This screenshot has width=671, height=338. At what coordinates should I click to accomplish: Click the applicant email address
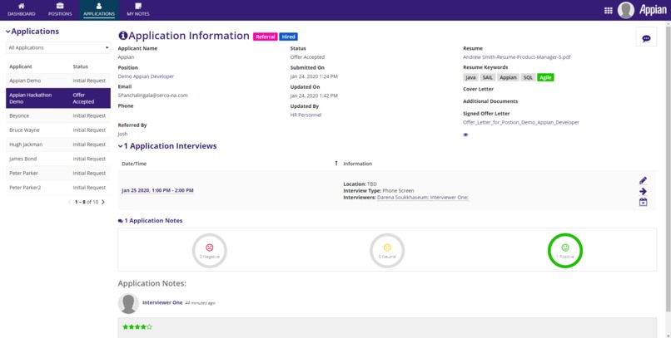(153, 96)
